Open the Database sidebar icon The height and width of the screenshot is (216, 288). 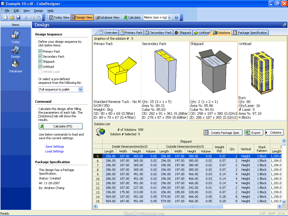click(15, 66)
